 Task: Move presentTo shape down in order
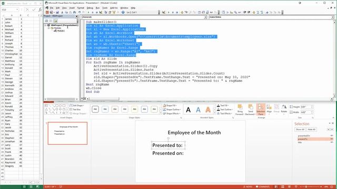[x=332, y=130]
